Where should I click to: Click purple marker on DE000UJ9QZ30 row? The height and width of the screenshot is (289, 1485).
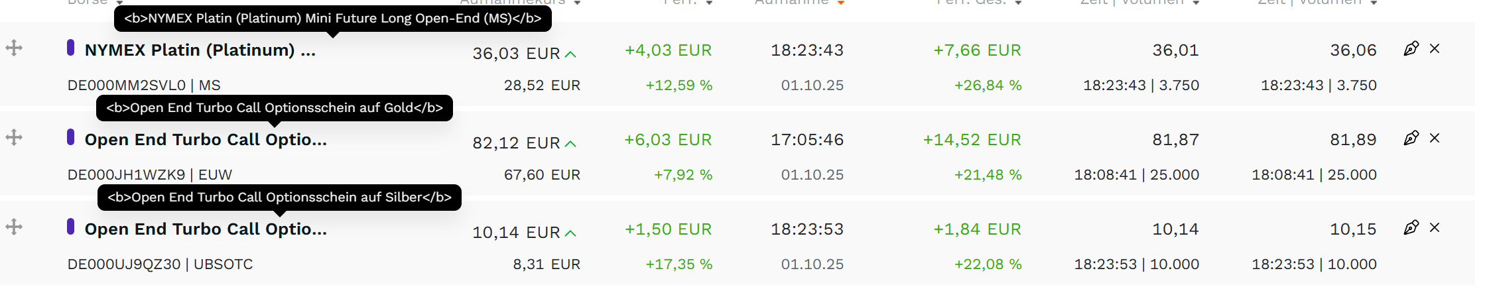[70, 227]
